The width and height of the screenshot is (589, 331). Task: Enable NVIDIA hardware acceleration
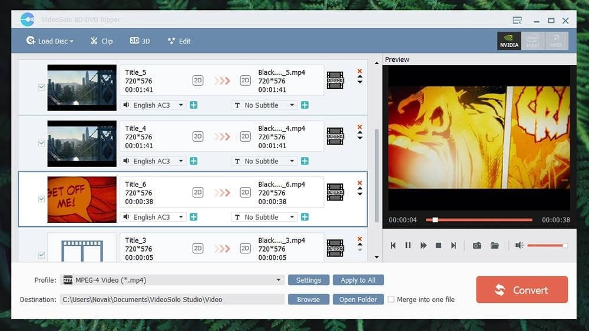tap(509, 41)
